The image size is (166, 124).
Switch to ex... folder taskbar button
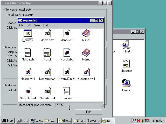[x=108, y=121]
